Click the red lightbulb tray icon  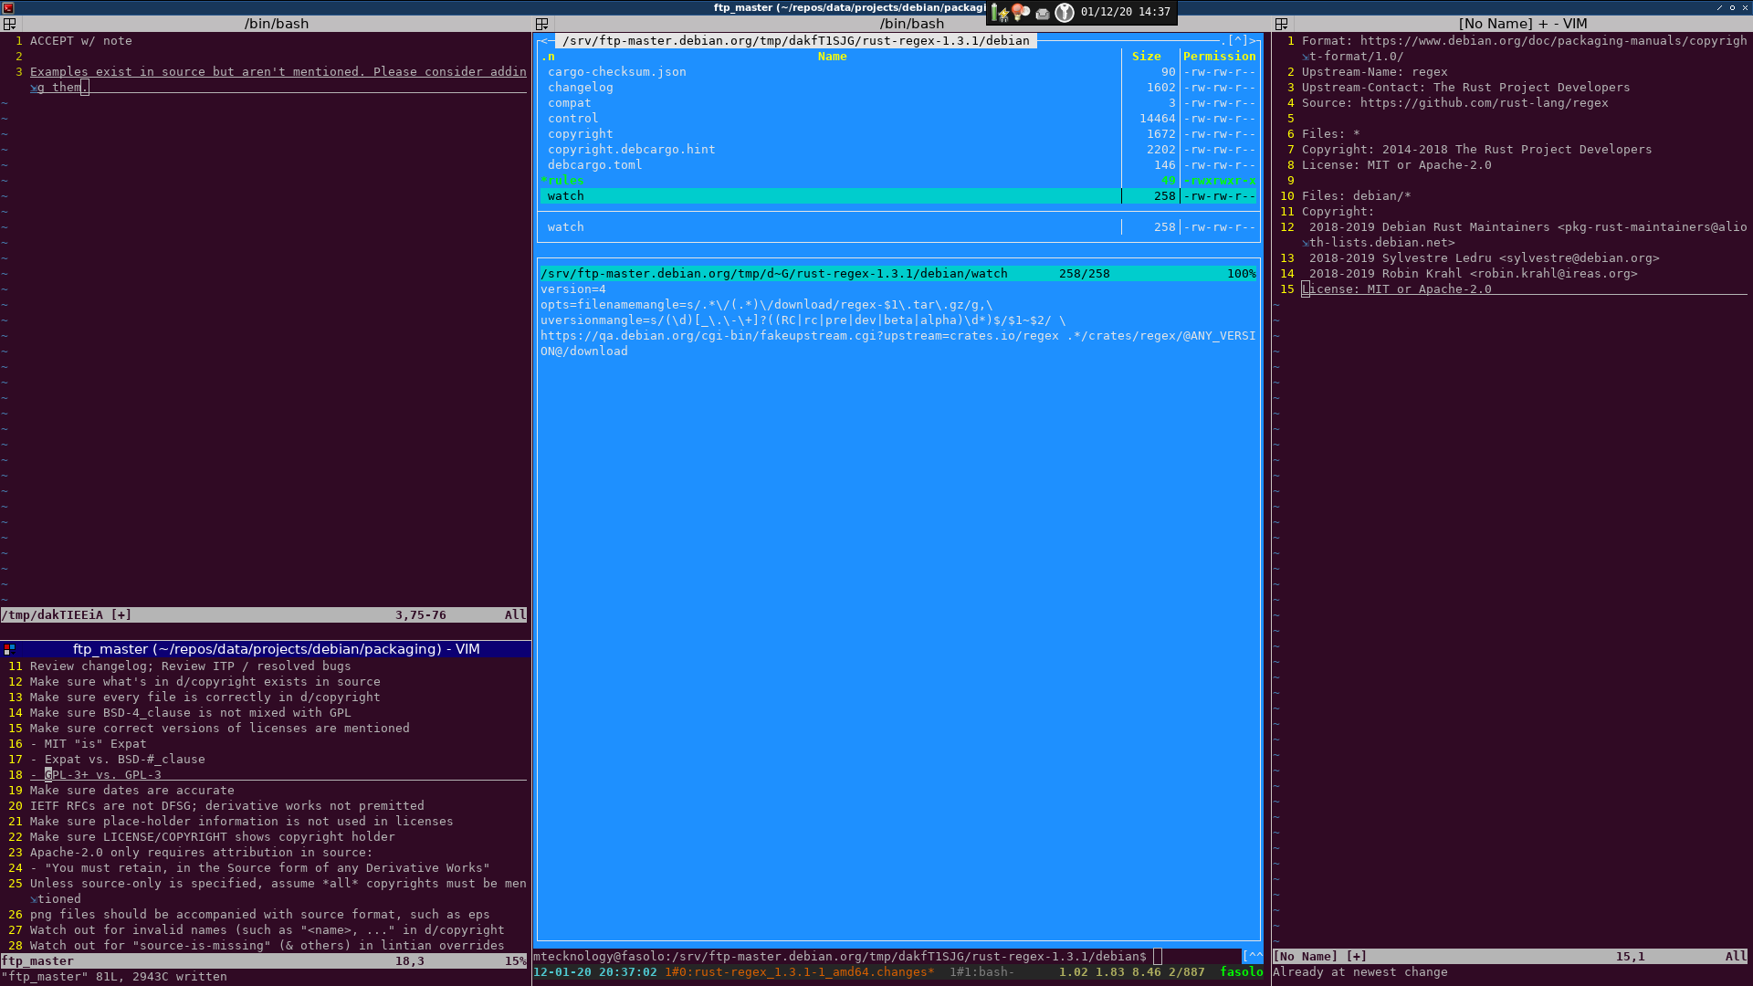[1021, 12]
